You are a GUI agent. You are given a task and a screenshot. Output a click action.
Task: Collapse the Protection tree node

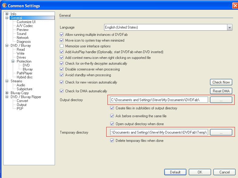[x=13, y=61]
